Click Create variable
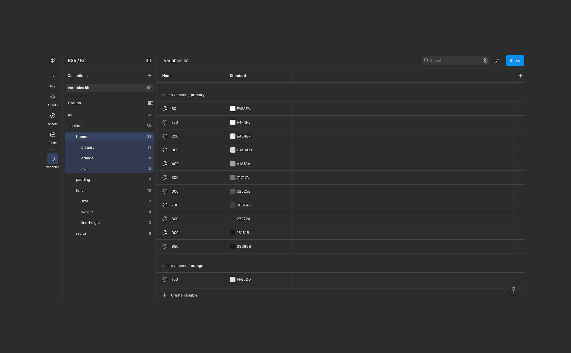571x353 pixels. (184, 295)
